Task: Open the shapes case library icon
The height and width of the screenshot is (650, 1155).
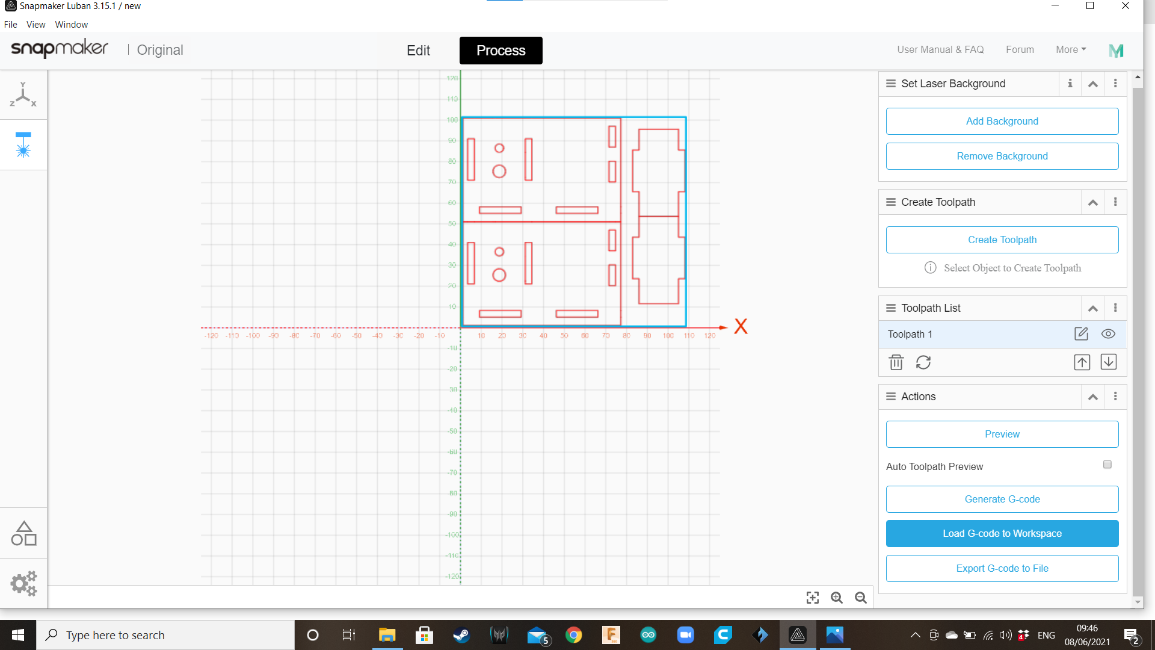Action: 23,534
